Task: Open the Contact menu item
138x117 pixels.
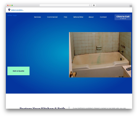Action: 103,17
